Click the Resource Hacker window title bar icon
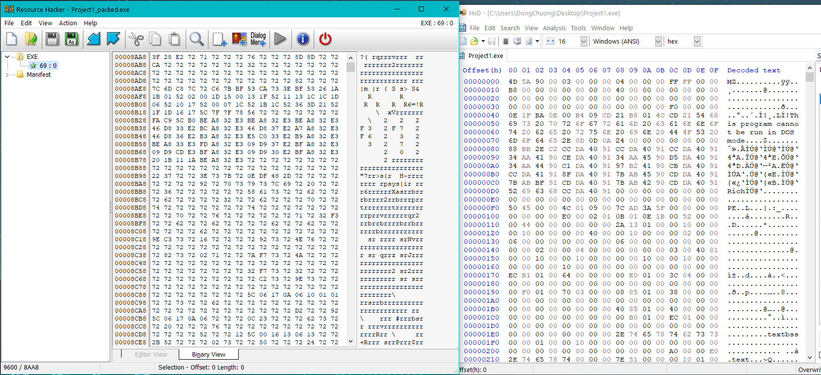Screen dimensions: 821x375 9,9
